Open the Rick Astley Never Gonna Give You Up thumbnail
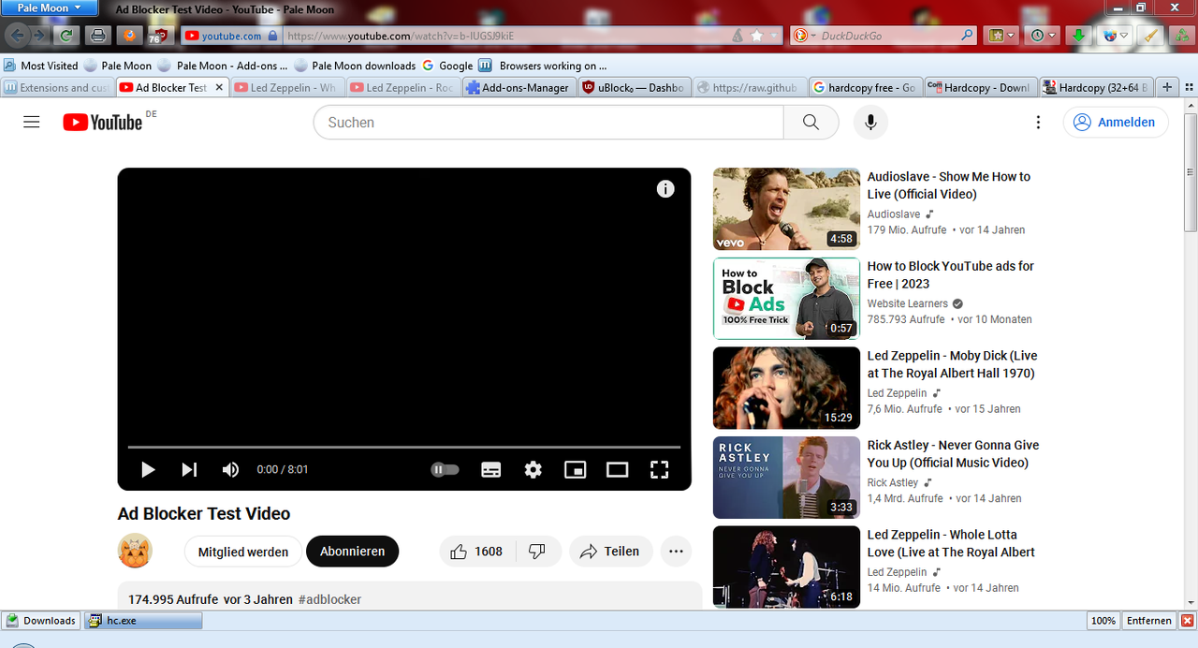The height and width of the screenshot is (648, 1198). click(786, 478)
